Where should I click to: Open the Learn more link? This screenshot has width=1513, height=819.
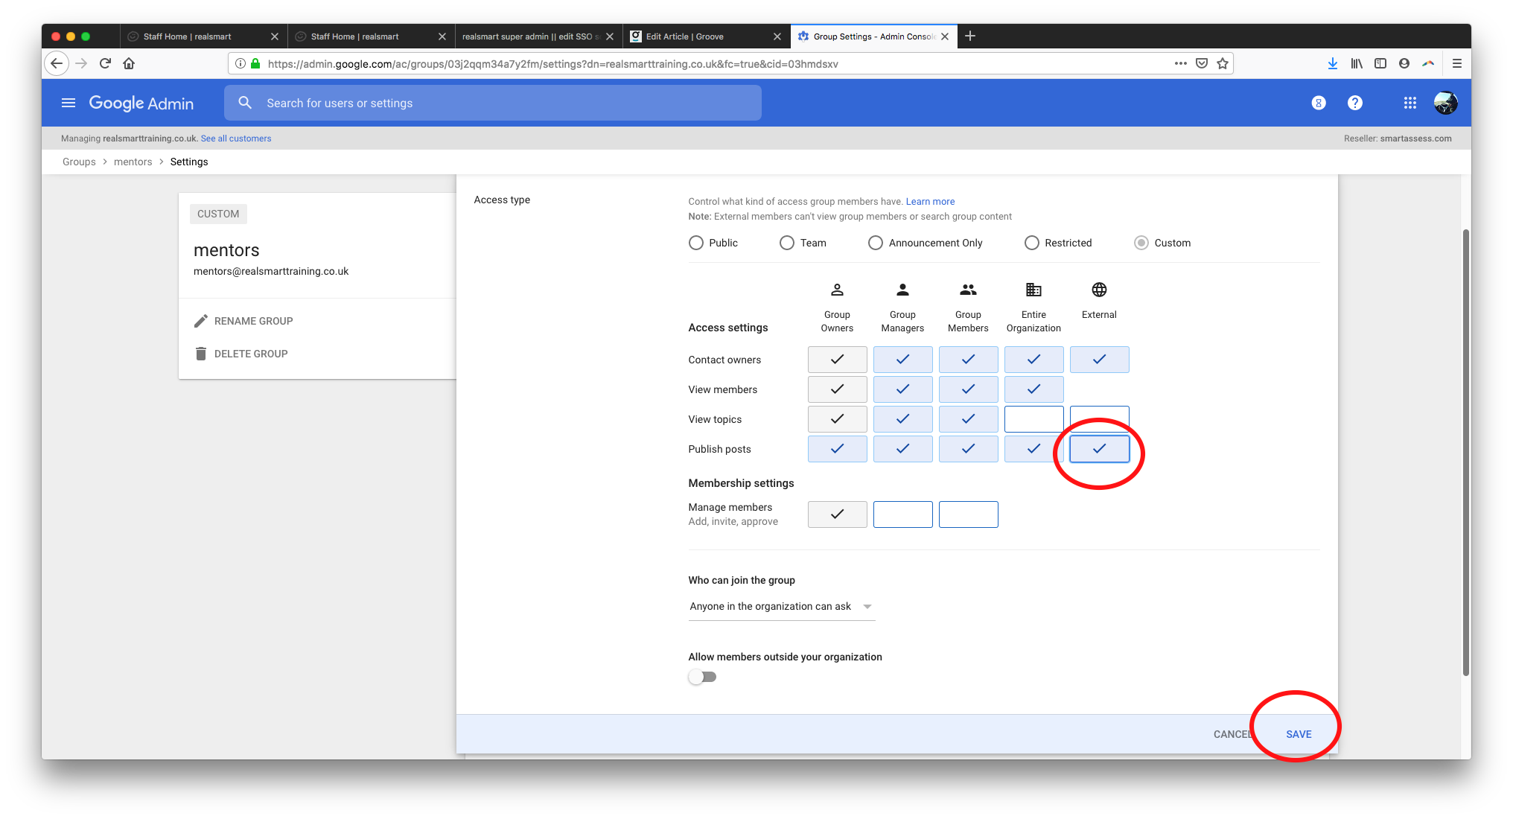(x=929, y=202)
